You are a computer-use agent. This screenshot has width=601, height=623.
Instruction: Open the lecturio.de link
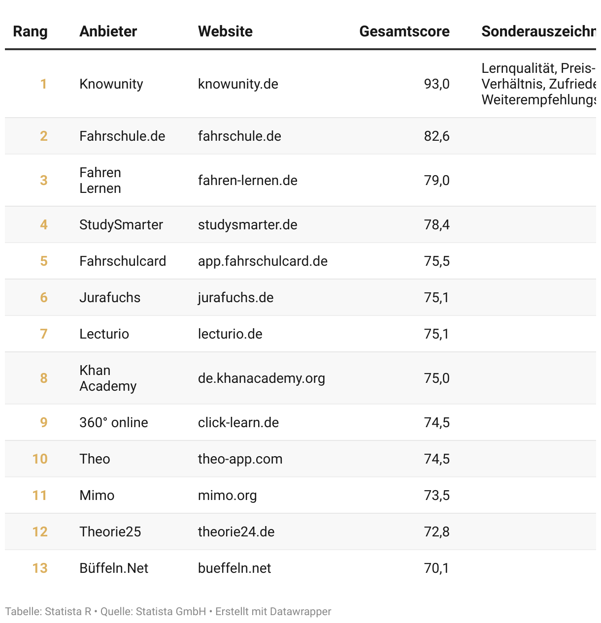(x=230, y=334)
